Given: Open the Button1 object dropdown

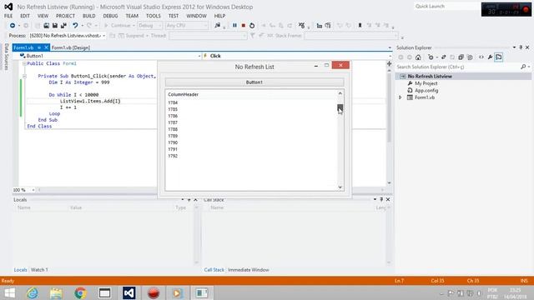Looking at the screenshot, I should 199,56.
